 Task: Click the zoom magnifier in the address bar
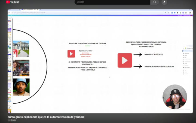tap(166, 13)
